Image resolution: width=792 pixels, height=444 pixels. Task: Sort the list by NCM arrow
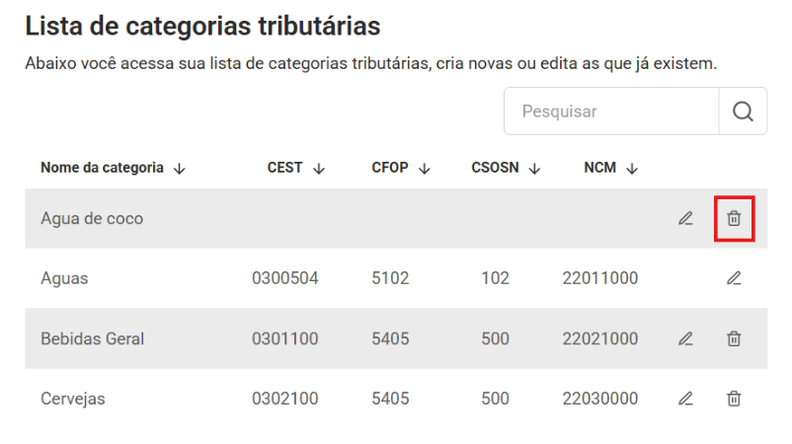coord(632,169)
